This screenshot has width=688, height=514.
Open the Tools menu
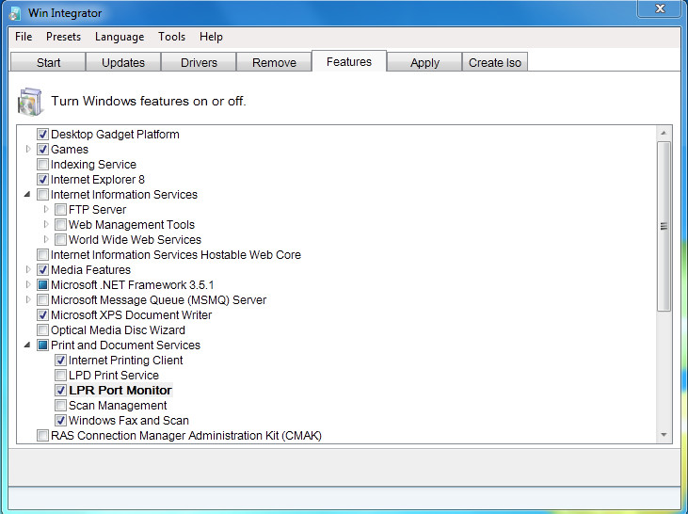coord(171,37)
